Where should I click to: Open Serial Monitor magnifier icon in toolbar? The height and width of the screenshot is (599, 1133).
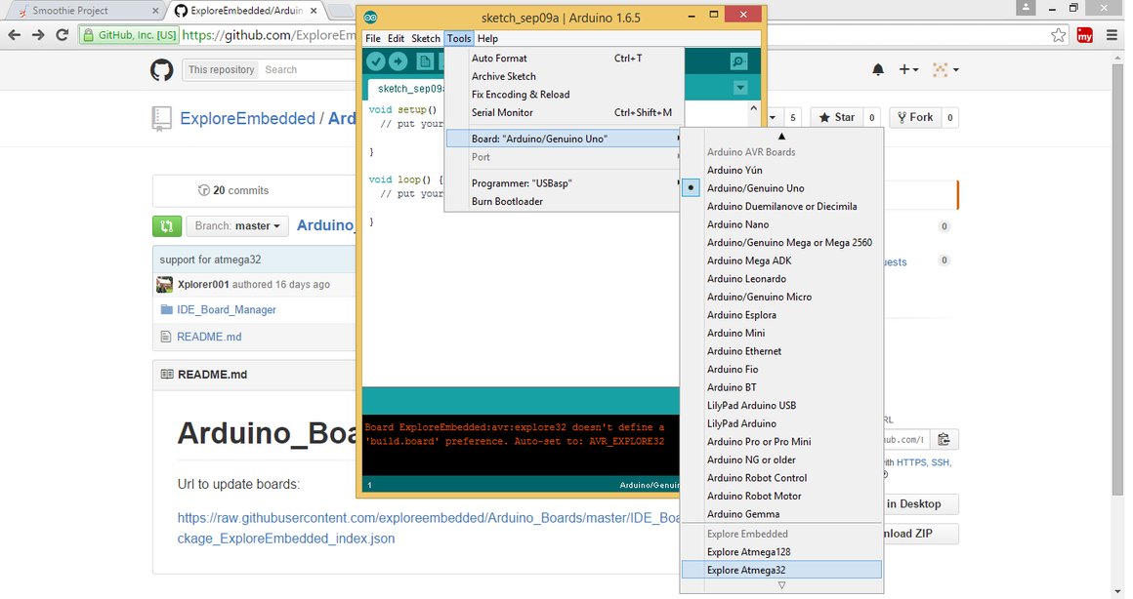pyautogui.click(x=738, y=61)
